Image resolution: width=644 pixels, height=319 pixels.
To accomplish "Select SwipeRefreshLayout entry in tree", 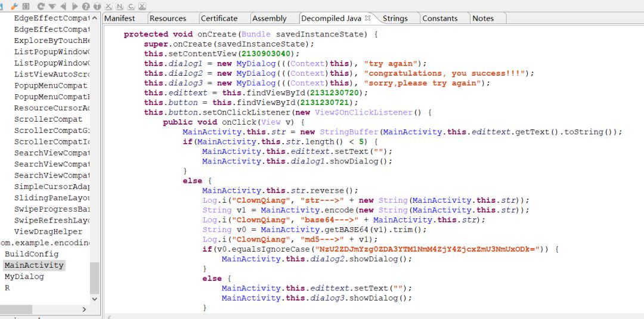I will coord(52,221).
